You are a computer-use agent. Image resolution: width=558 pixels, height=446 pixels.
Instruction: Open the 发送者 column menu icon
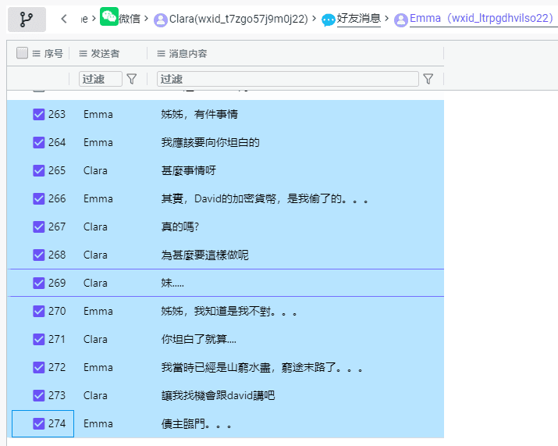[83, 54]
